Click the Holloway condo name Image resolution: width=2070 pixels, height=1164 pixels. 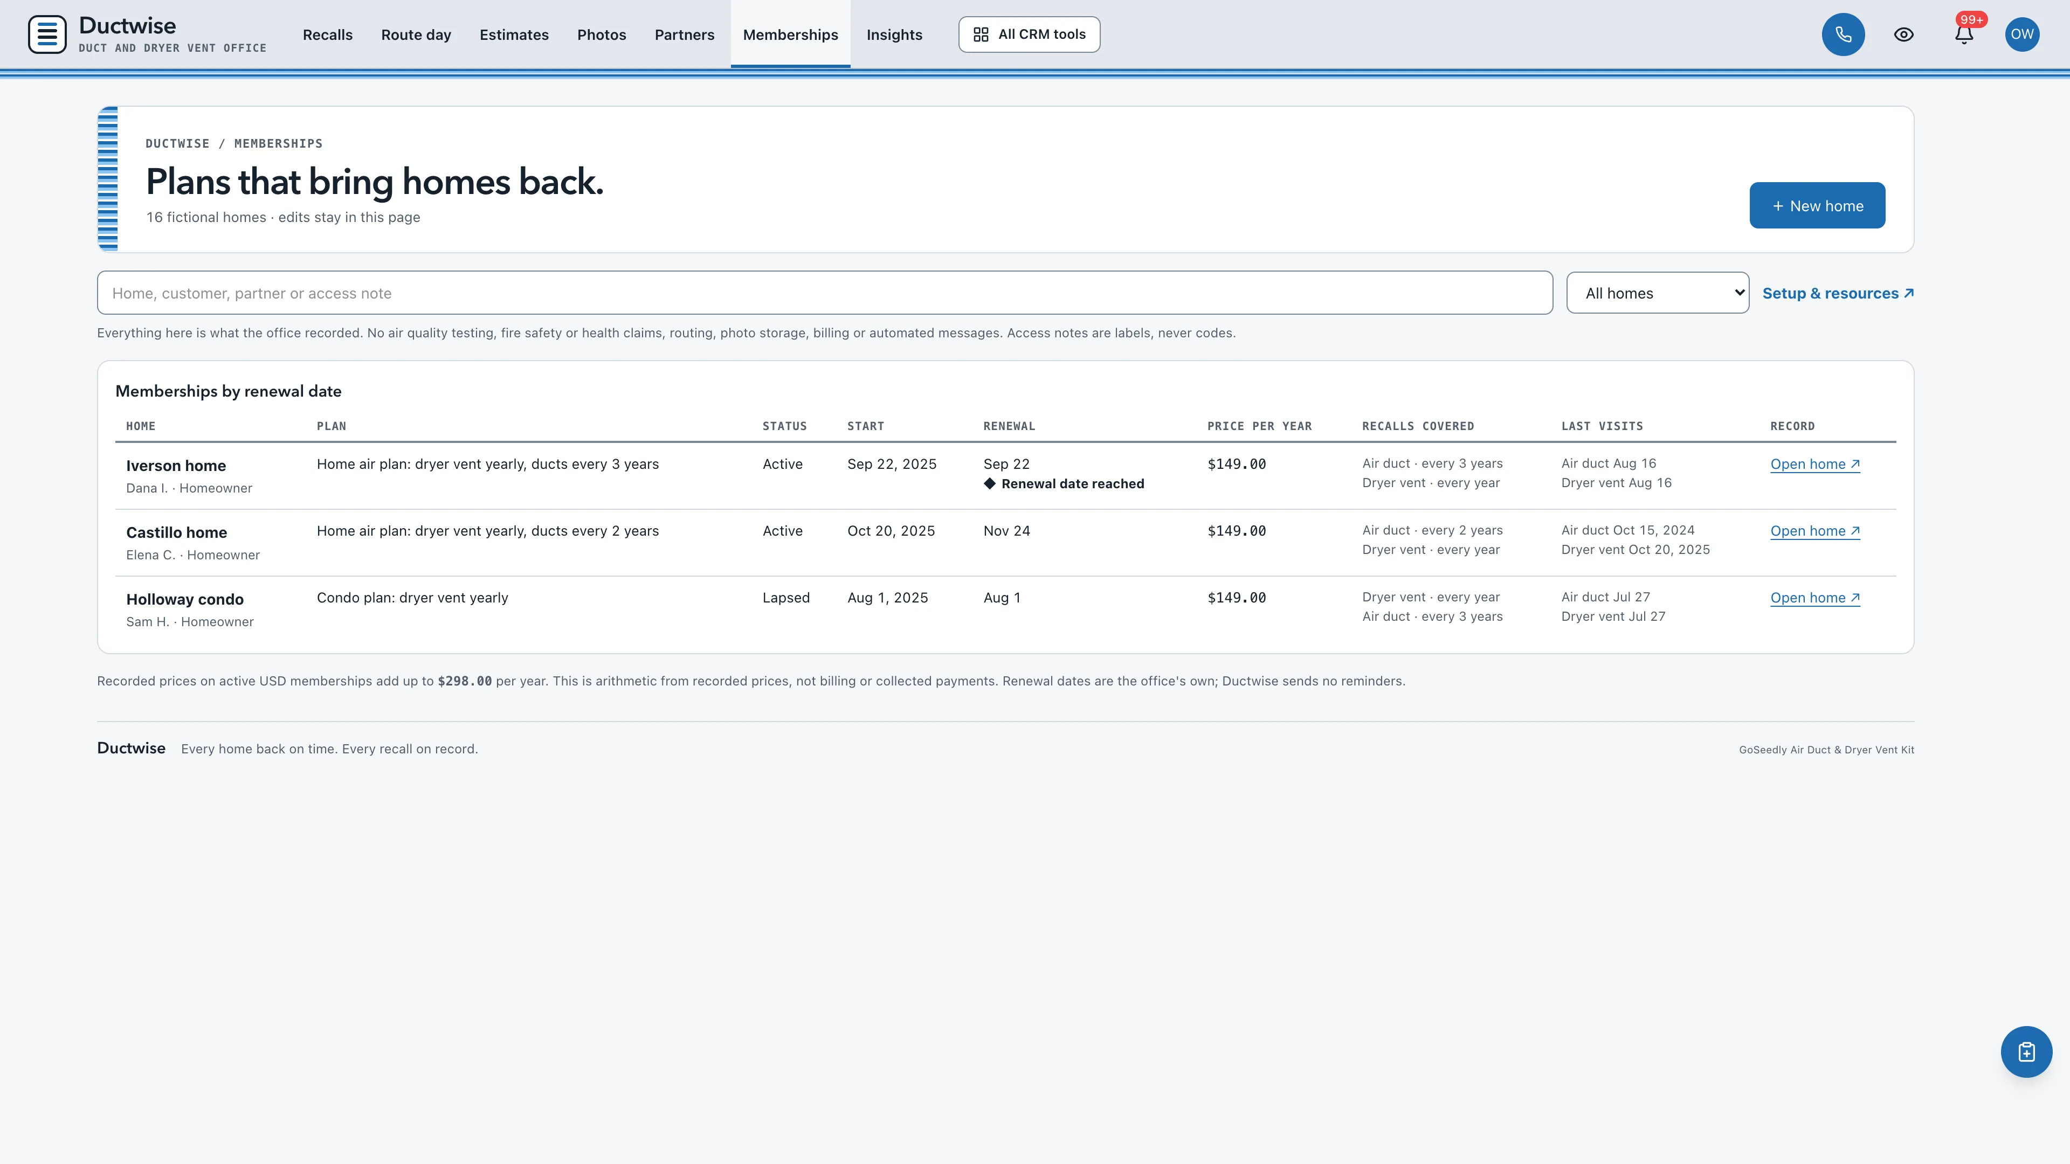[185, 599]
